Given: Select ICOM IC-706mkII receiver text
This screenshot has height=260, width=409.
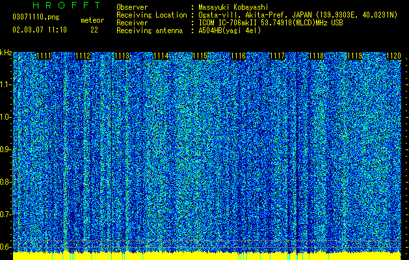Looking at the screenshot, I should 270,23.
